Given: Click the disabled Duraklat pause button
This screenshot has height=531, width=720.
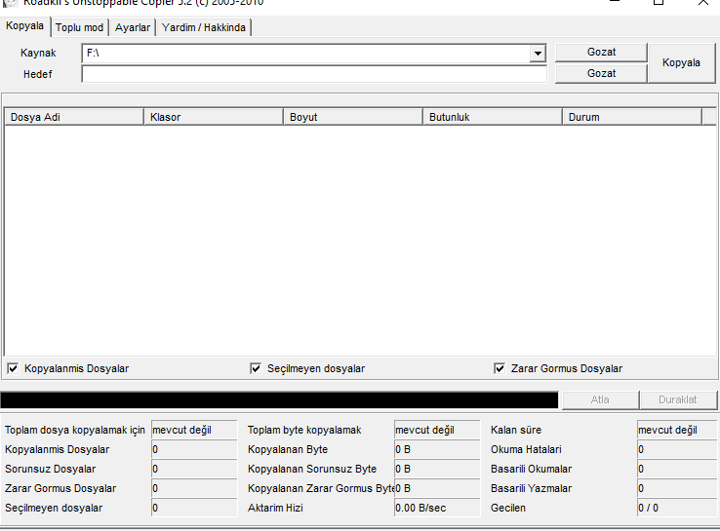Looking at the screenshot, I should point(678,399).
